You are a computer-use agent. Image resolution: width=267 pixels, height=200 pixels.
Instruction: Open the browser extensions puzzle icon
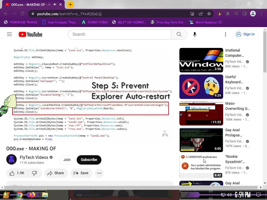[228, 14]
